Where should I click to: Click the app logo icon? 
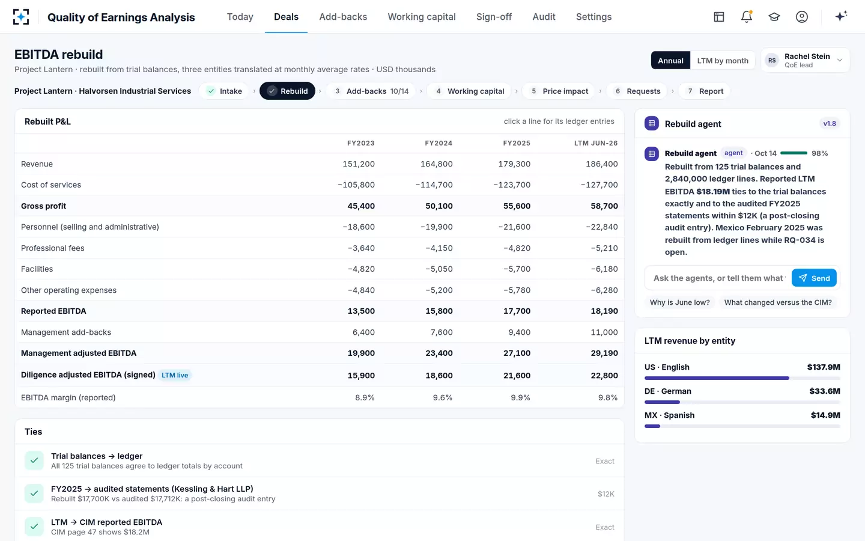tap(21, 17)
